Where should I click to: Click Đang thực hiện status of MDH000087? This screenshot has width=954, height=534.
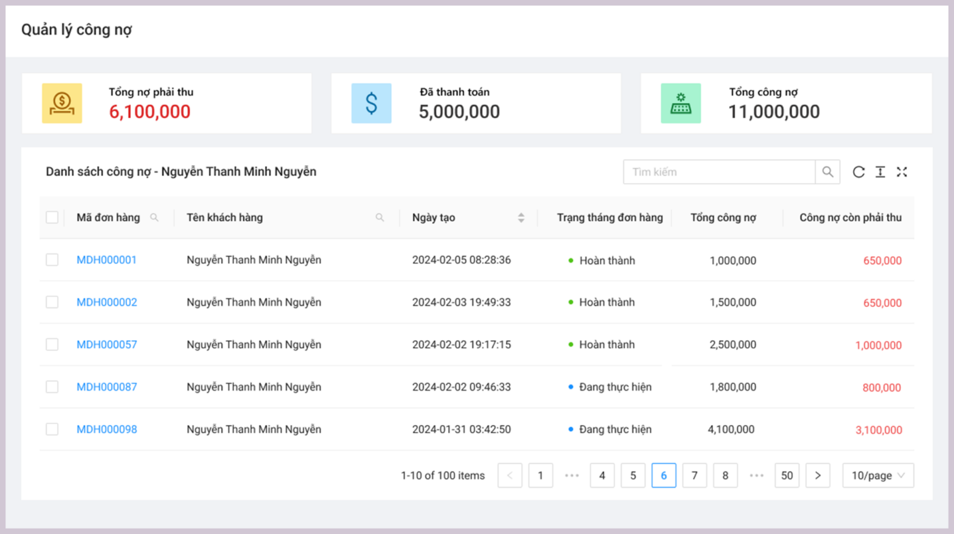615,387
